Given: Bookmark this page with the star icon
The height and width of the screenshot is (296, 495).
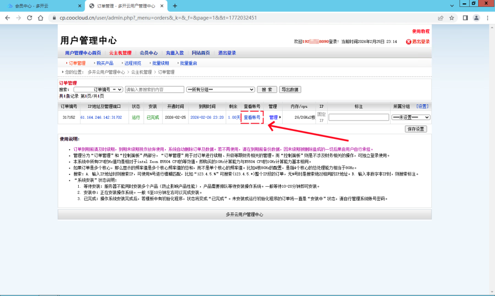Looking at the screenshot, I should click(x=451, y=18).
